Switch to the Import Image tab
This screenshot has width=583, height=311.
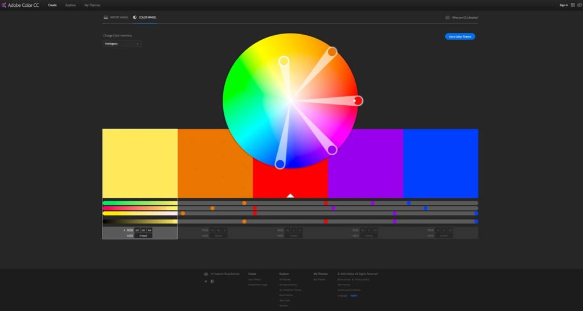(116, 18)
